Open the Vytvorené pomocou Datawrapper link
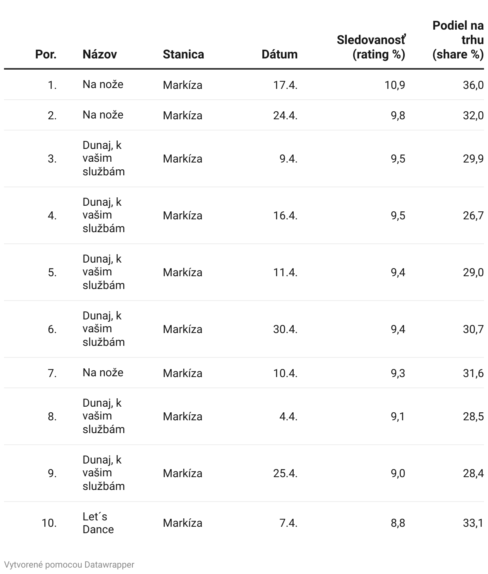 (x=69, y=564)
